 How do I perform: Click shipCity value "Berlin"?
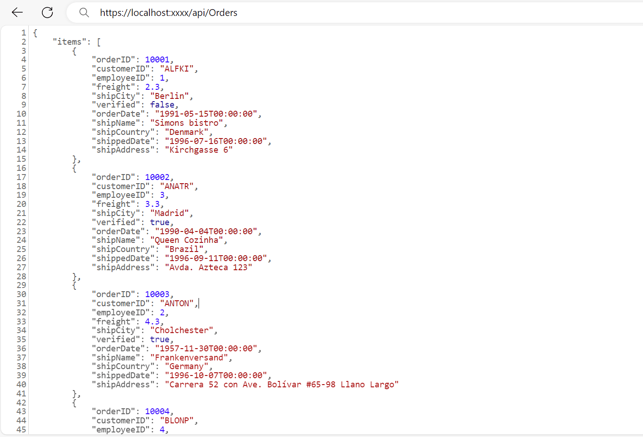tap(169, 96)
